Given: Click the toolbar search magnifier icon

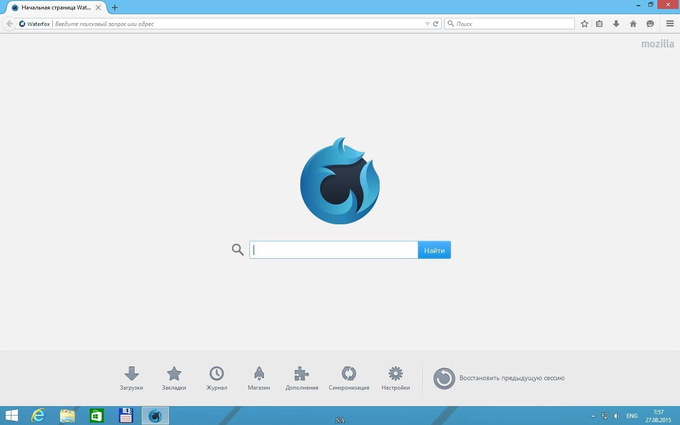Looking at the screenshot, I should click(x=450, y=24).
